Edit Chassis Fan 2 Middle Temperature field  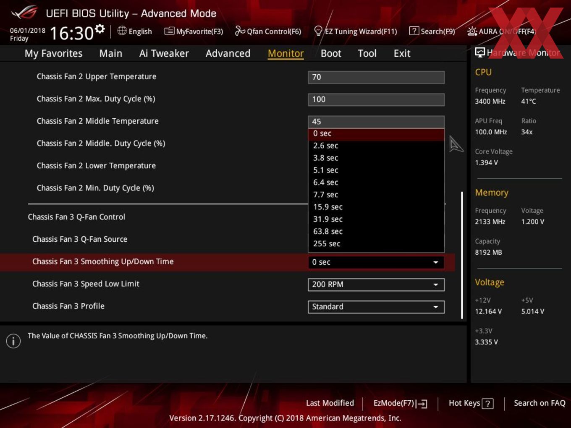tap(376, 122)
